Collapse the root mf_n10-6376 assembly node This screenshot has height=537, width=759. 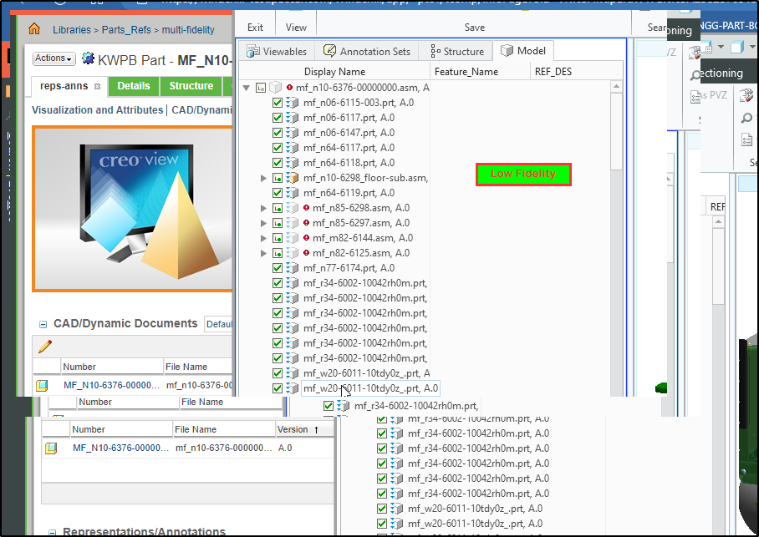[x=246, y=88]
